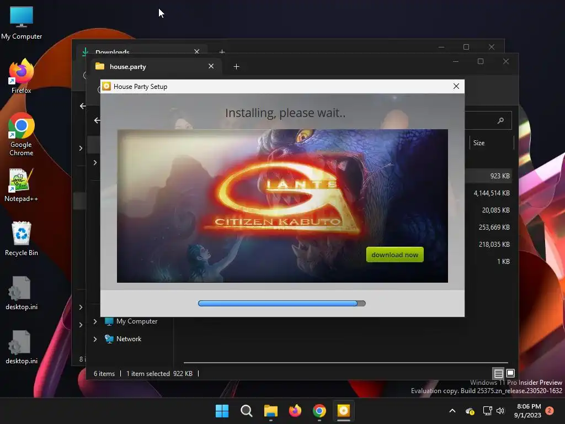The image size is (565, 424).
Task: Select the file sized 923 KB
Action: (x=499, y=176)
